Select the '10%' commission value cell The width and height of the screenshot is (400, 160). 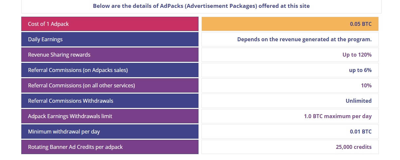click(x=366, y=85)
